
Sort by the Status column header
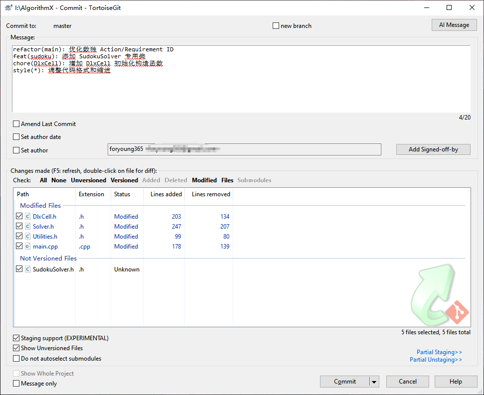127,194
